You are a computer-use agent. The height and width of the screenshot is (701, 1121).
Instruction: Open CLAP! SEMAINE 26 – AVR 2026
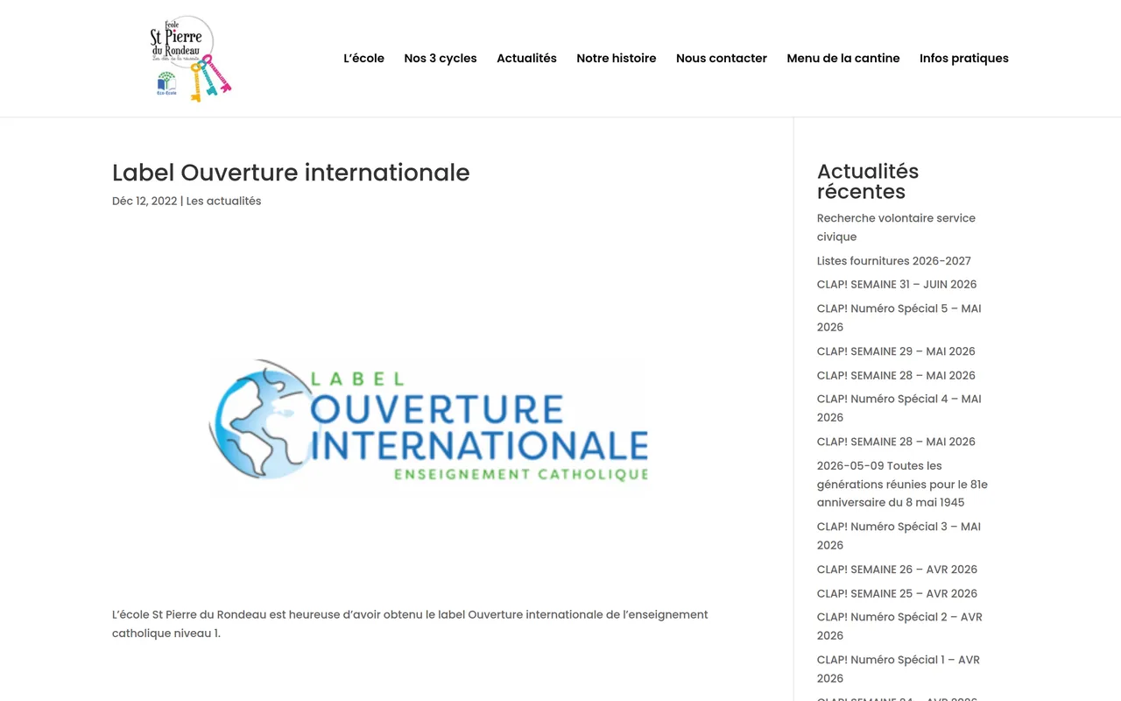coord(897,569)
